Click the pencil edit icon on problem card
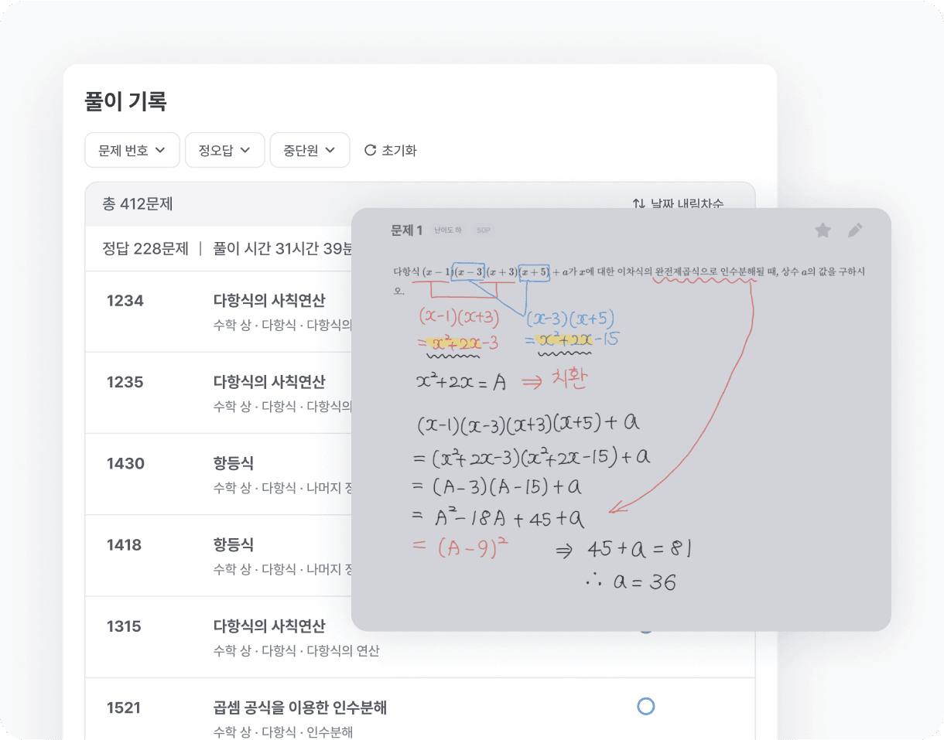Screen dimensions: 944x740 pos(854,230)
